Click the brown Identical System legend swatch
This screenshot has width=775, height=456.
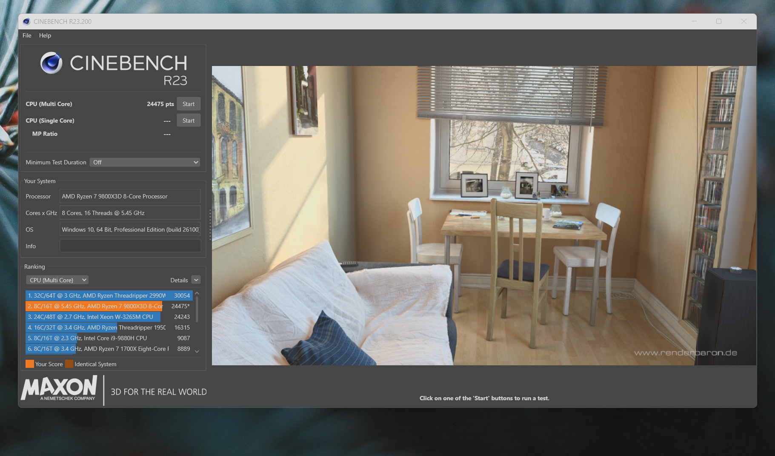click(x=69, y=364)
